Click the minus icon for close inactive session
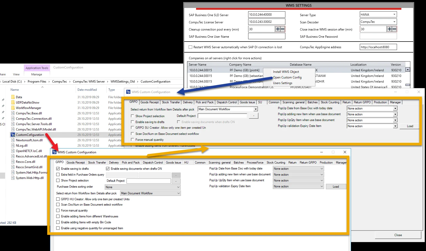 click(394, 29)
